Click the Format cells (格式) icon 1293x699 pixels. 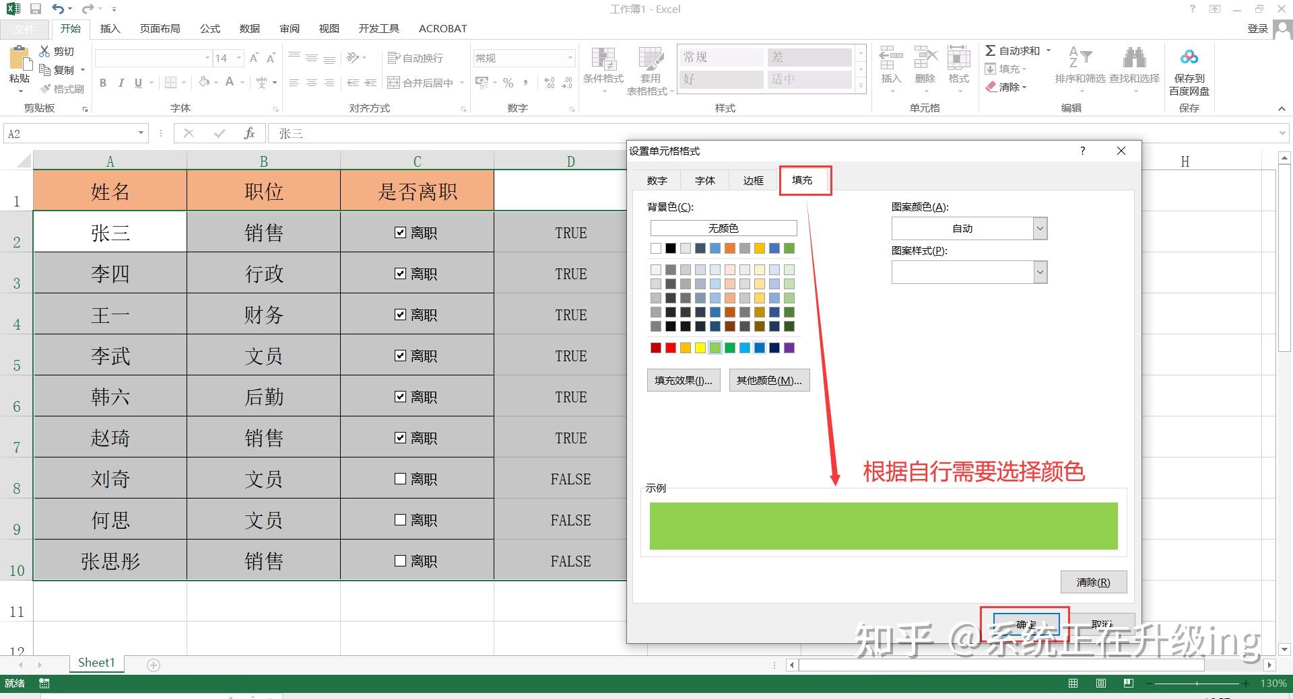958,58
